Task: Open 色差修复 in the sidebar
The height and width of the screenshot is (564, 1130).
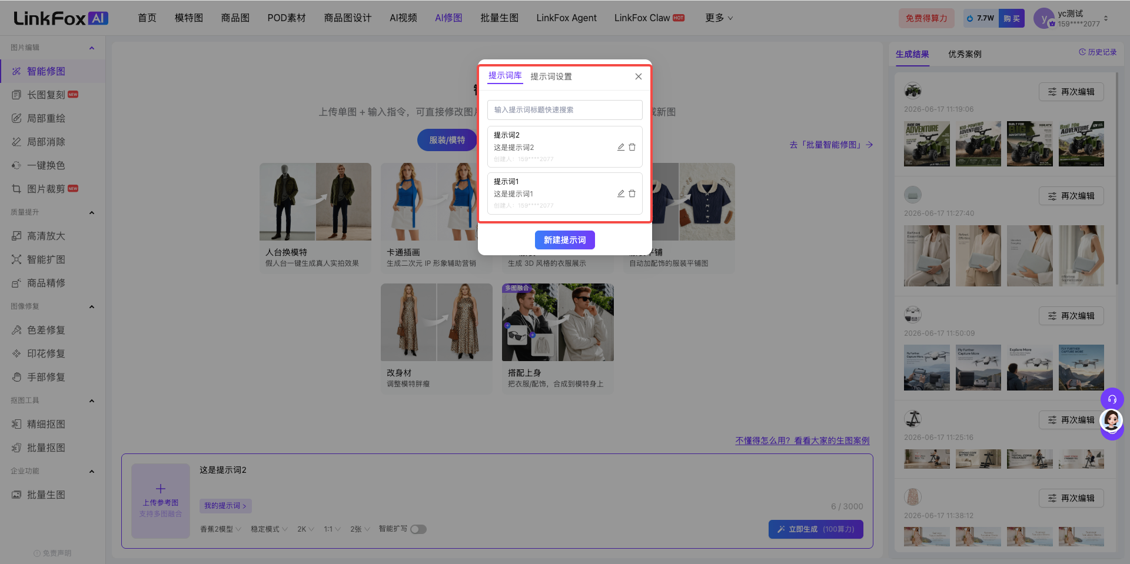Action: 52,330
